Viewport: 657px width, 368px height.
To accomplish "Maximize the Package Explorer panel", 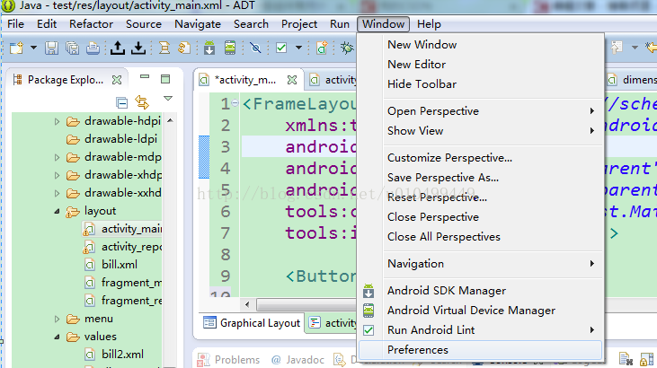I will coord(165,79).
